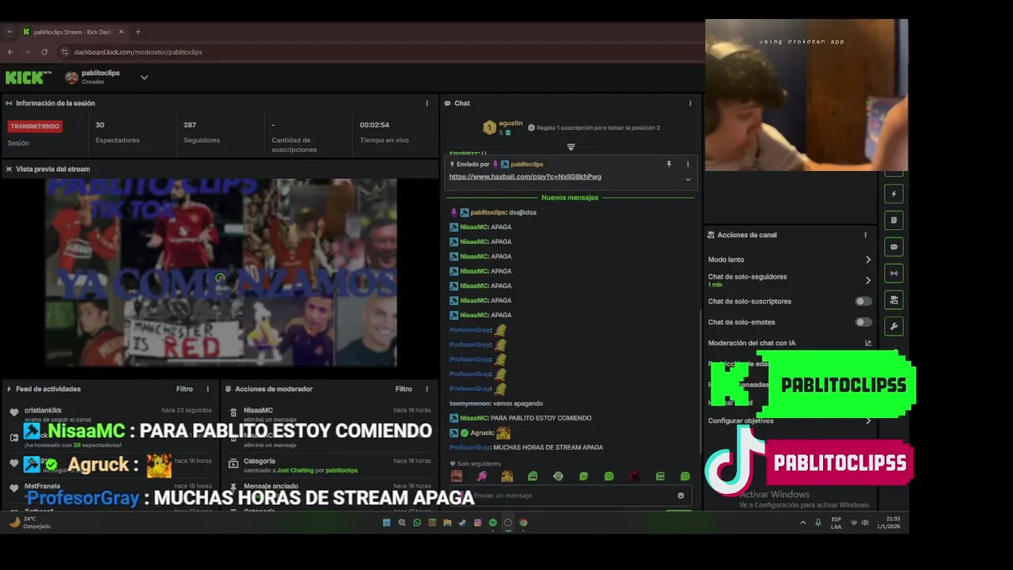
Task: Open the pablitoclips channel switcher chevron
Action: [144, 78]
